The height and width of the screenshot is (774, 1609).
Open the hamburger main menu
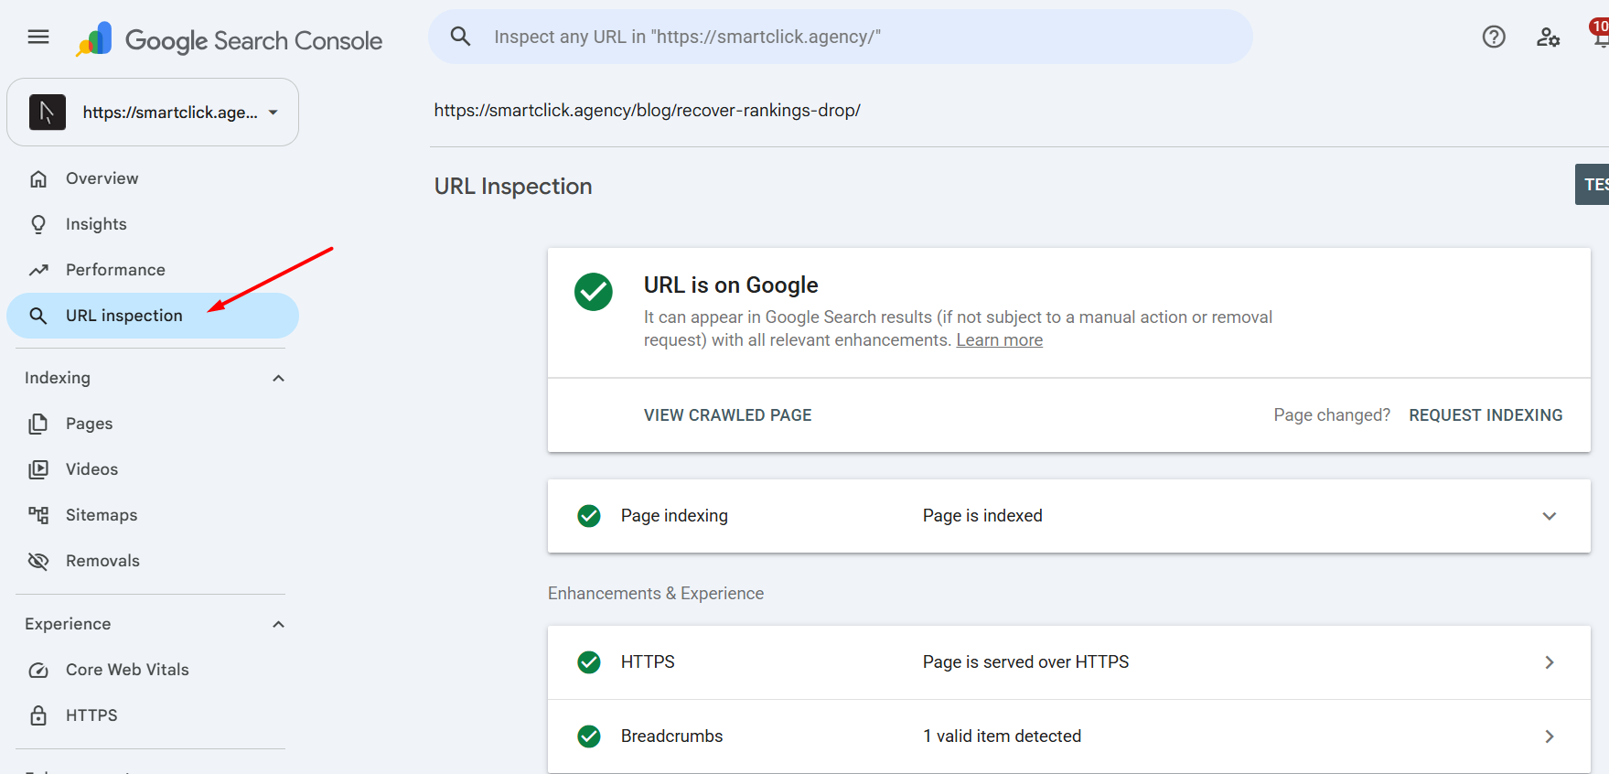38,37
